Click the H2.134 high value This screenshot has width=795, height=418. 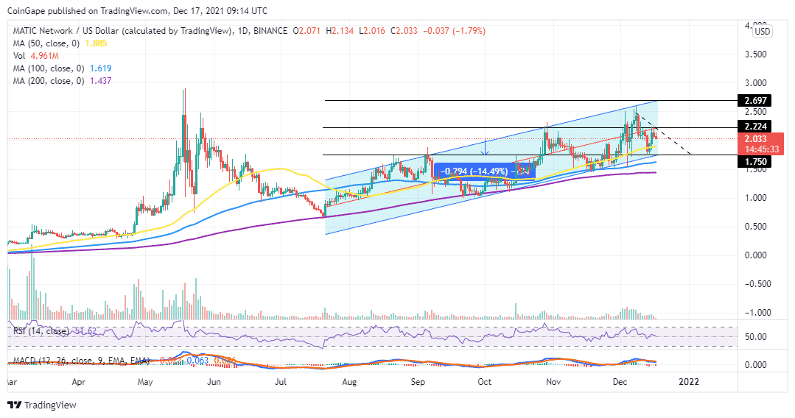[339, 31]
